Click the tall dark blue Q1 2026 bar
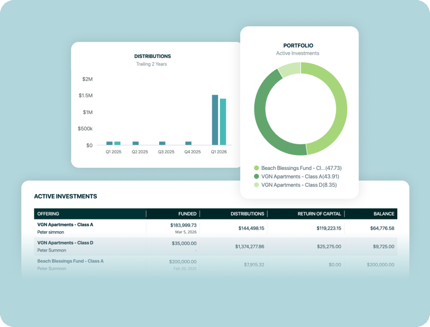Viewport: 430px width, 327px height. 215,120
